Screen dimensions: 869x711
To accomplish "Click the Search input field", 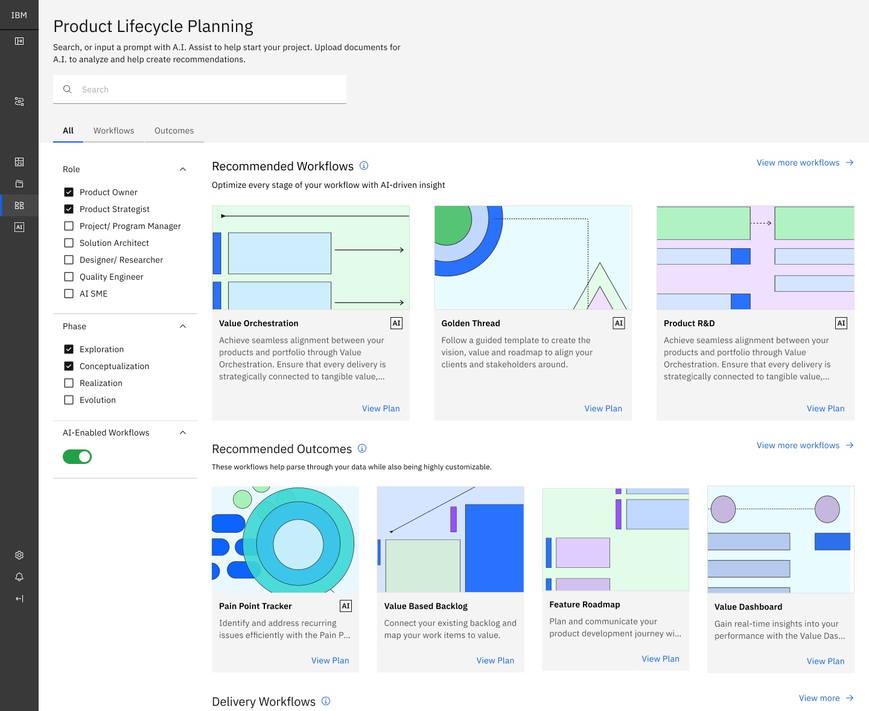I will click(x=199, y=89).
